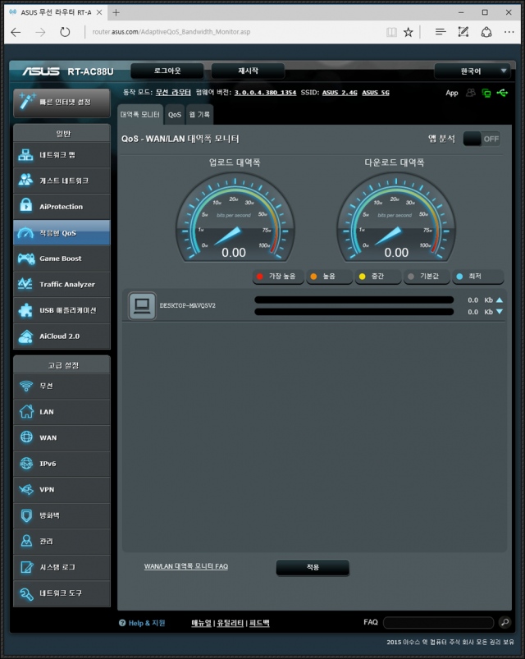Click the ASUS_2.4G SSID link
The width and height of the screenshot is (525, 659).
pyautogui.click(x=340, y=93)
